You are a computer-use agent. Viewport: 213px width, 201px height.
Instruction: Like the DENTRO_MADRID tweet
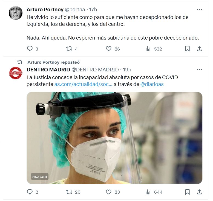click(x=109, y=192)
